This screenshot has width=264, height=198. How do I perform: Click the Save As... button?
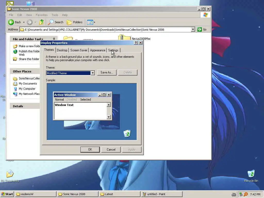[x=107, y=72]
